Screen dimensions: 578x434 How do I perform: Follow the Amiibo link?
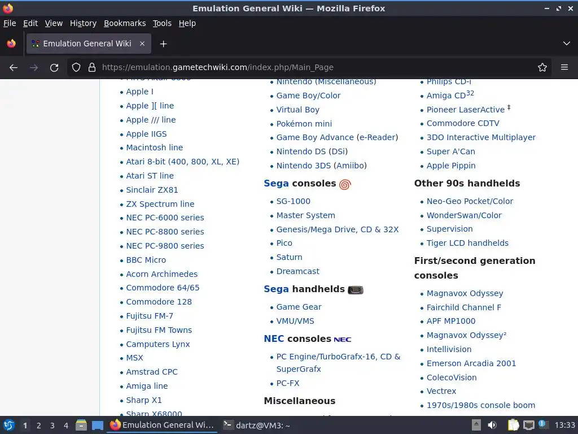pyautogui.click(x=350, y=166)
